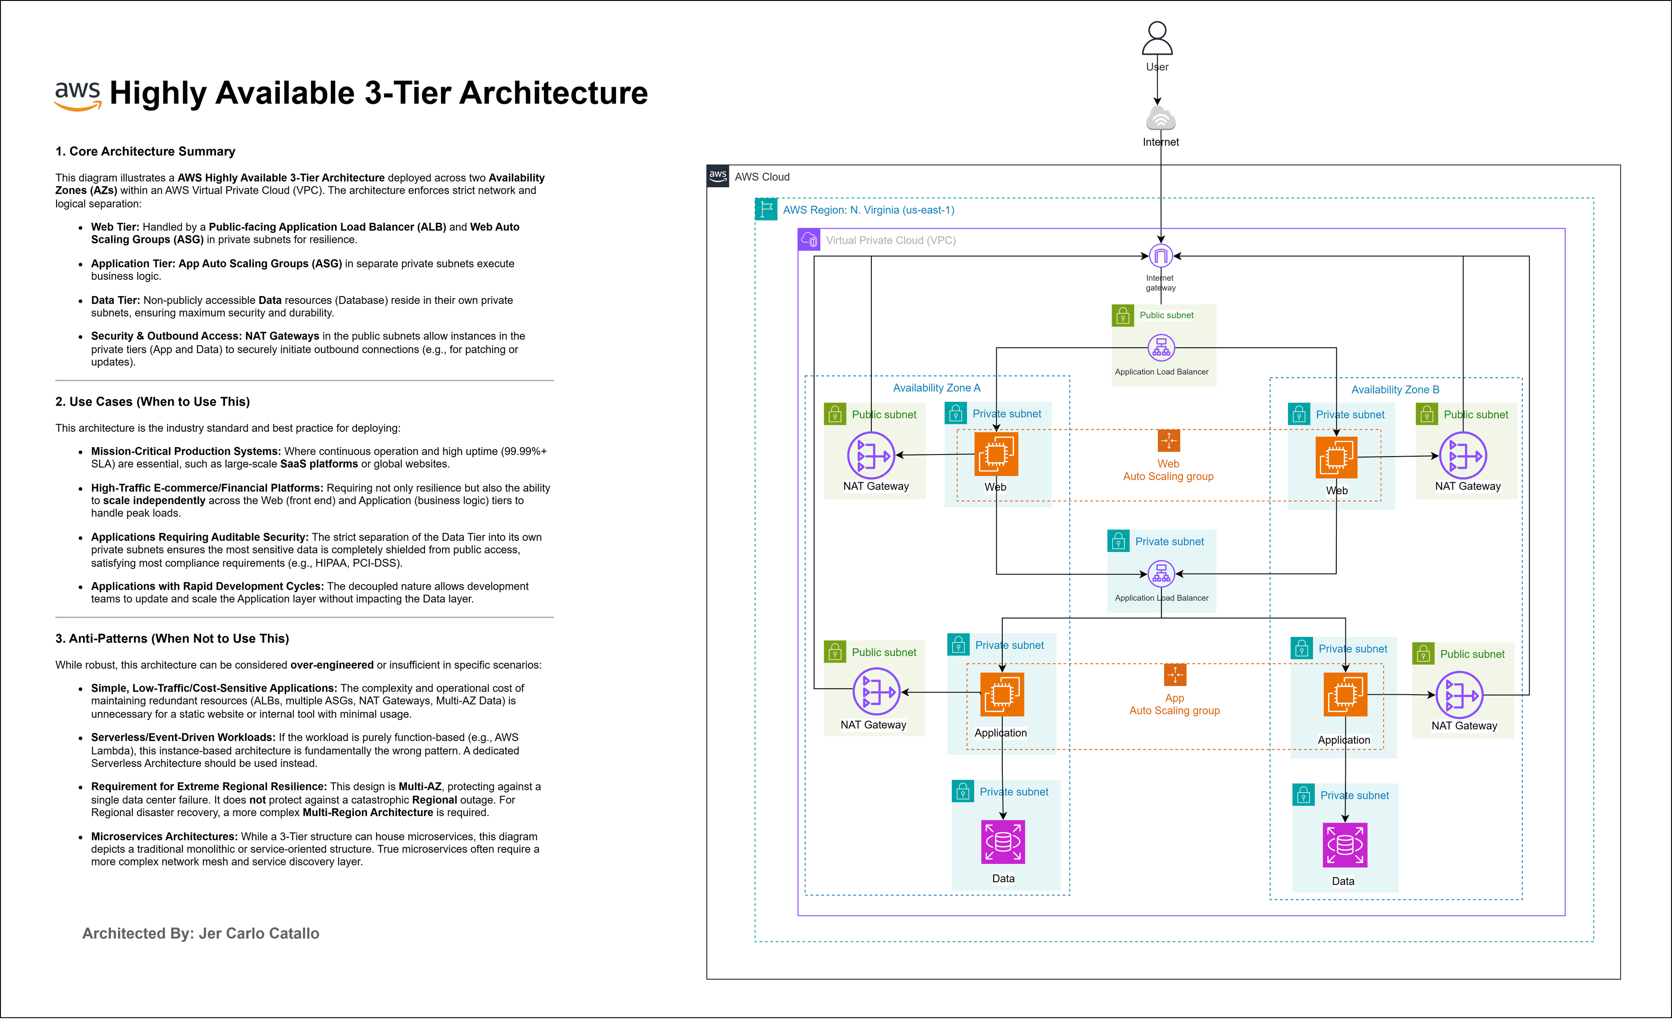The width and height of the screenshot is (1672, 1019).
Task: Click the User icon at top
Action: [1157, 38]
